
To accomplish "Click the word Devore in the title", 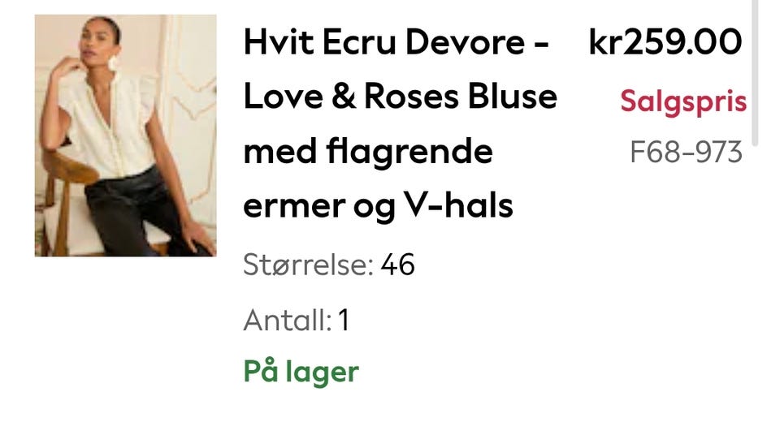I will pyautogui.click(x=465, y=41).
